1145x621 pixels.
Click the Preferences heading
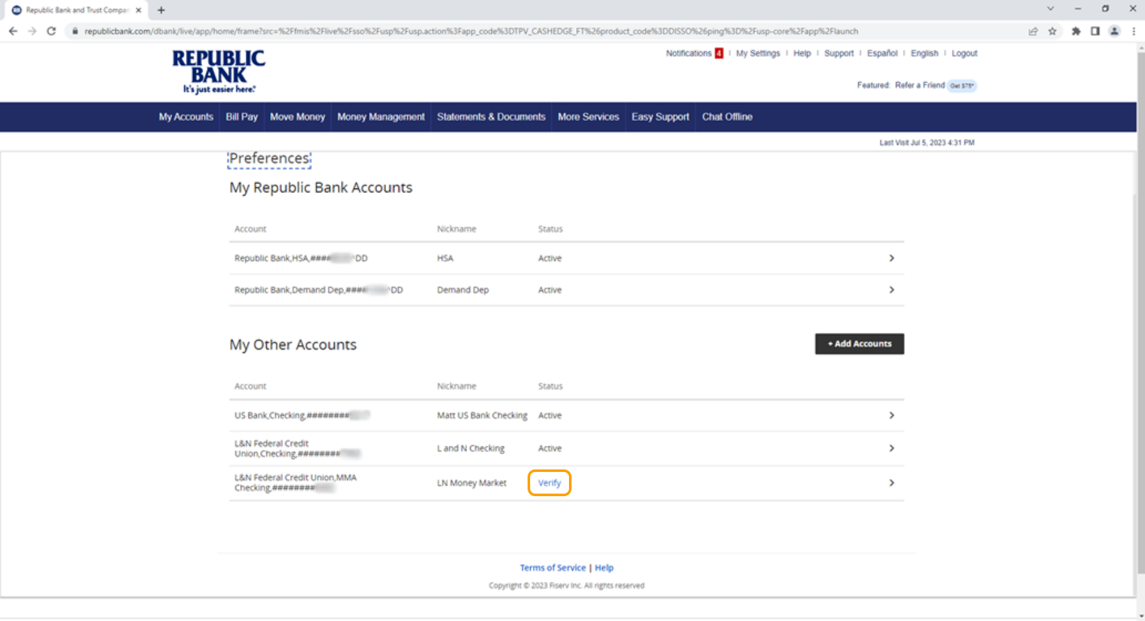[270, 159]
